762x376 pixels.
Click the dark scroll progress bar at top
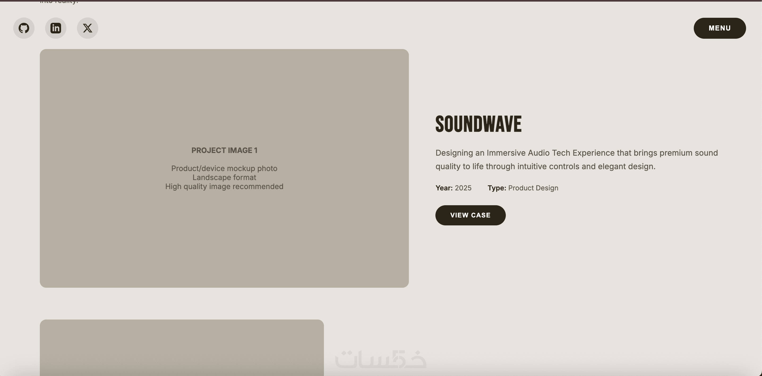(381, 1)
